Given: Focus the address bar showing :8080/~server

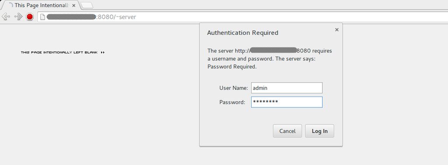Looking at the screenshot, I should 243,17.
